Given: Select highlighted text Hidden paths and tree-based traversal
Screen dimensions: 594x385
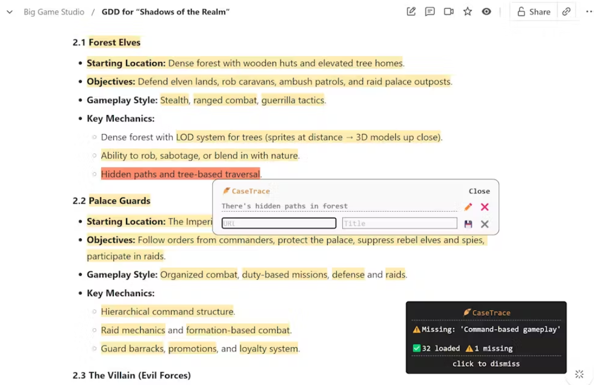Looking at the screenshot, I should pyautogui.click(x=181, y=174).
